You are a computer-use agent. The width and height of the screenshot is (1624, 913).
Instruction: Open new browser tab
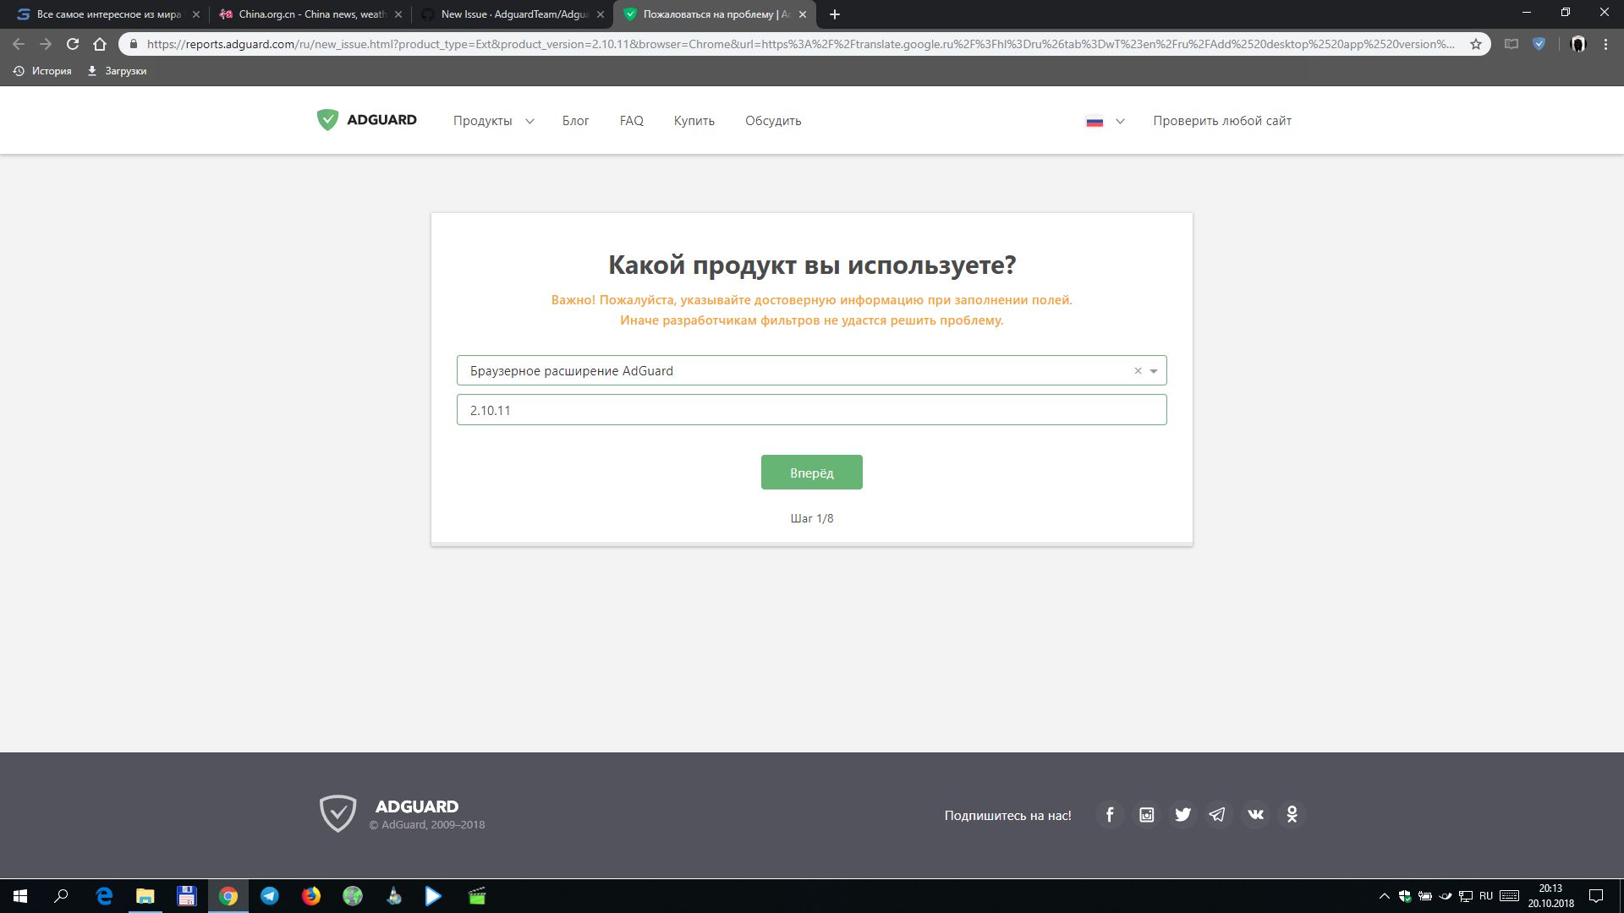click(x=835, y=14)
